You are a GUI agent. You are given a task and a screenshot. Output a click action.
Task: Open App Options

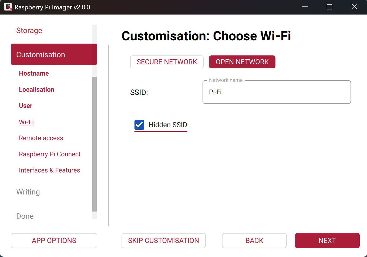click(x=54, y=241)
